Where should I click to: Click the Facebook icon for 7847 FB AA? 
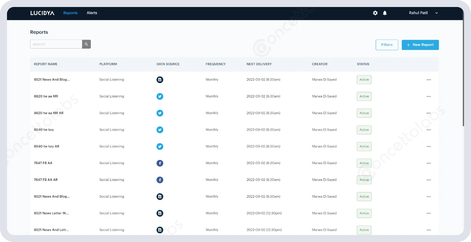click(x=160, y=163)
